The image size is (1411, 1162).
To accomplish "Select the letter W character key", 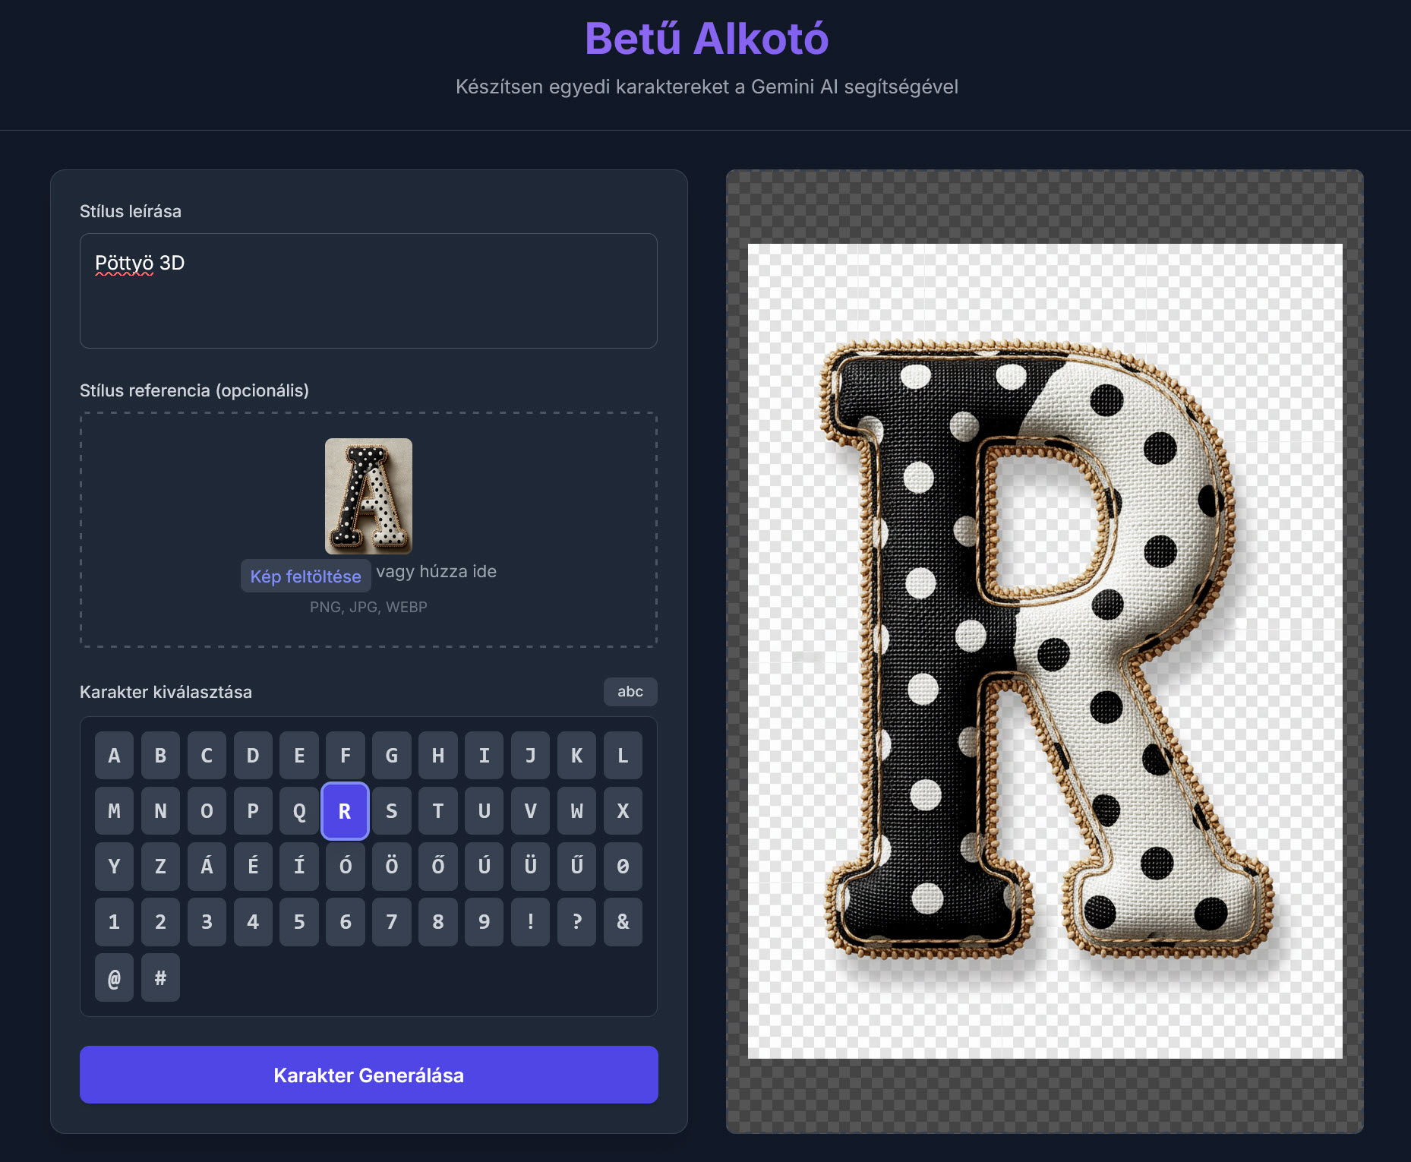I will [x=576, y=811].
